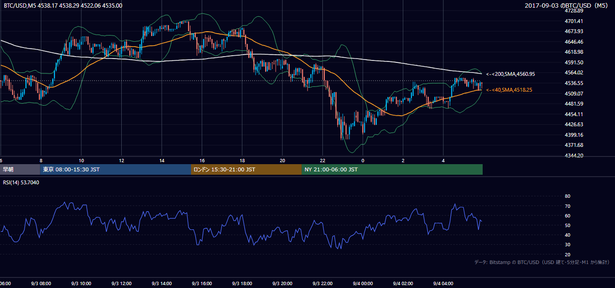Select hour label 12 under price chart

(x=122, y=160)
